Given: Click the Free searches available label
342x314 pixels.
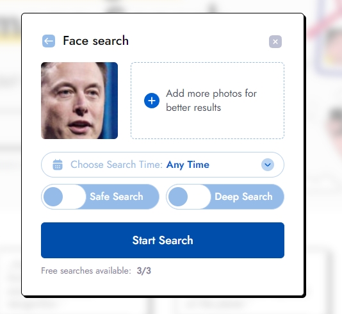Looking at the screenshot, I should click(86, 271).
